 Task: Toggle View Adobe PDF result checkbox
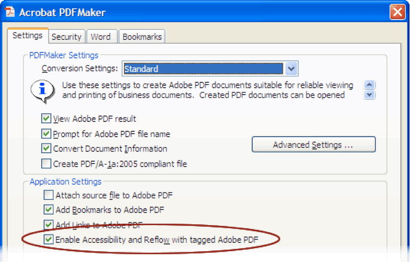tap(47, 119)
